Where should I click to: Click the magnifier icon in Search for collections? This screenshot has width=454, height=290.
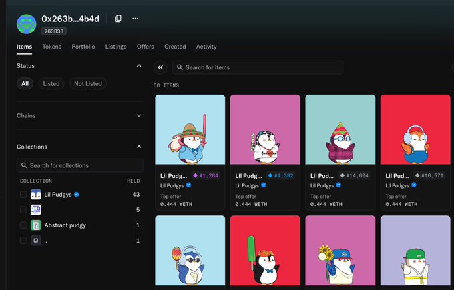point(24,165)
